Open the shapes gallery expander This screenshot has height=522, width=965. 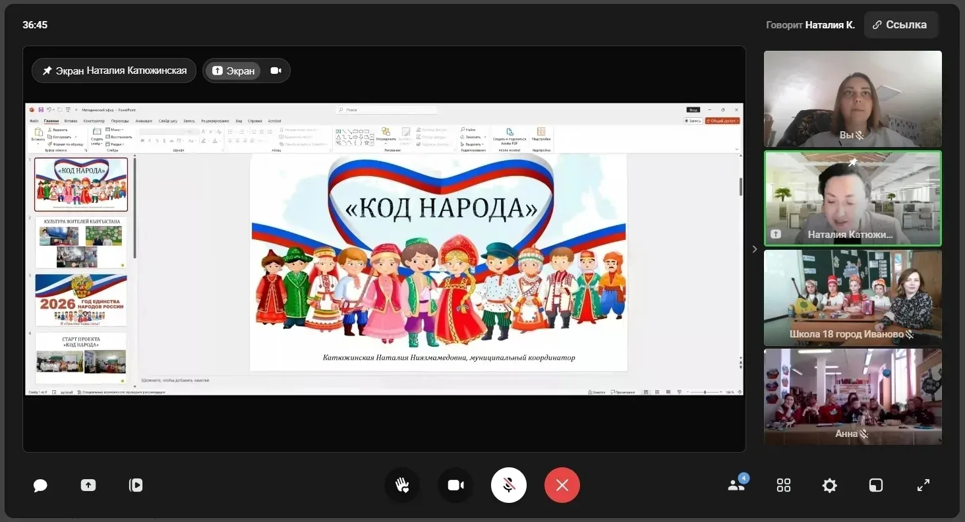point(372,144)
